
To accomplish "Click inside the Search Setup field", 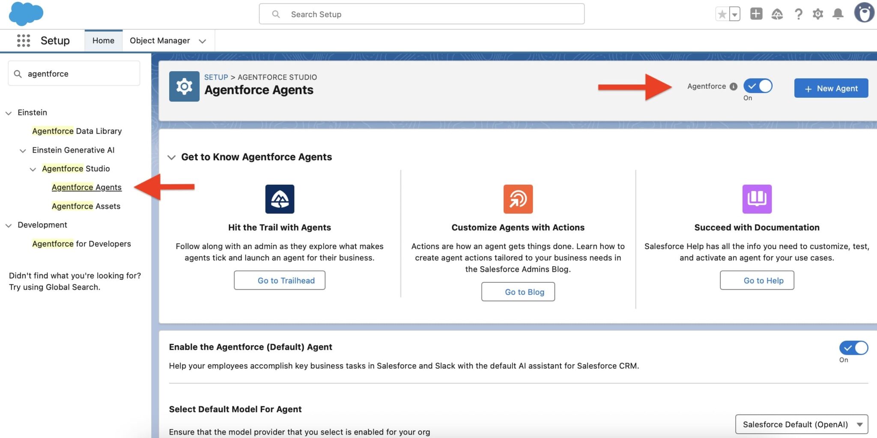I will click(x=421, y=14).
